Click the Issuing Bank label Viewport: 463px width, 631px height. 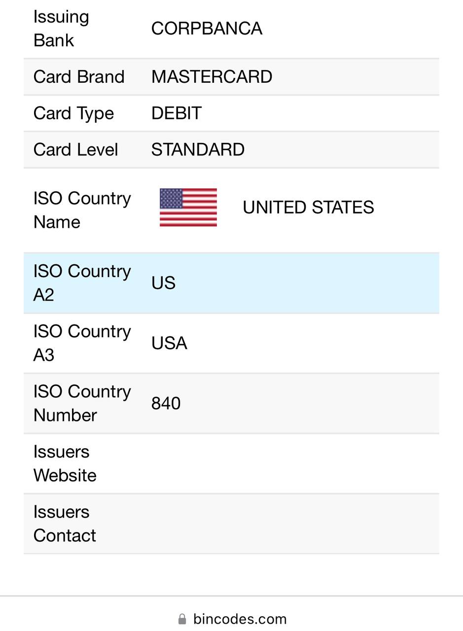click(61, 29)
